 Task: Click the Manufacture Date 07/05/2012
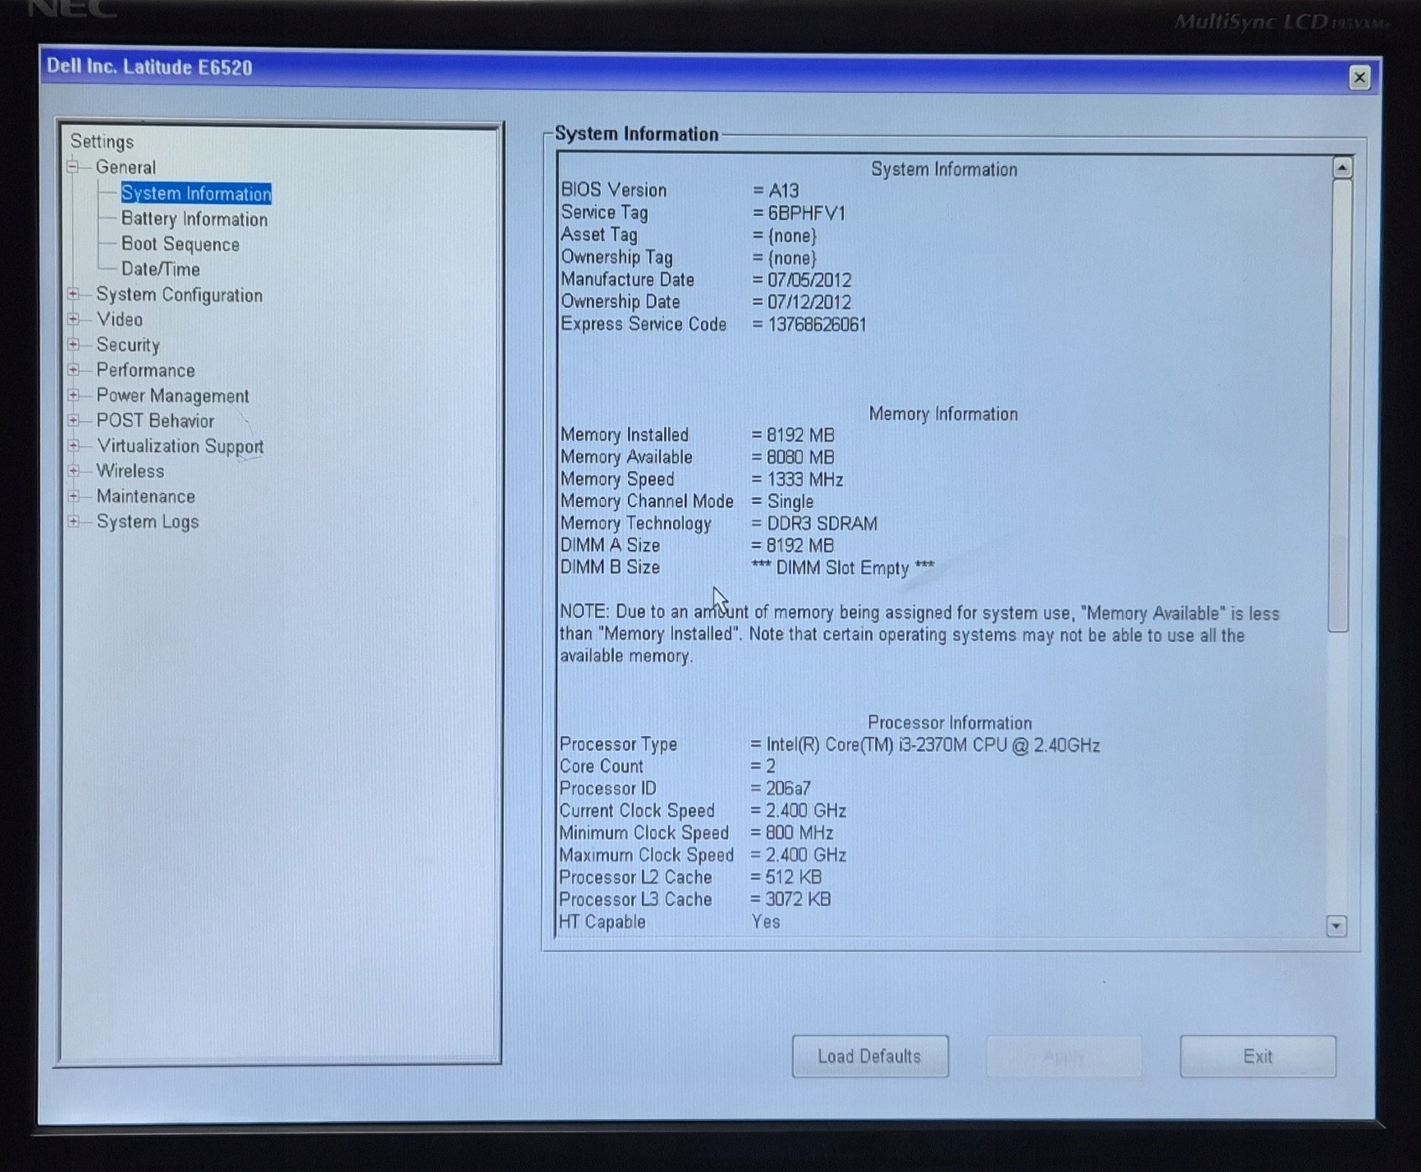pyautogui.click(x=809, y=280)
